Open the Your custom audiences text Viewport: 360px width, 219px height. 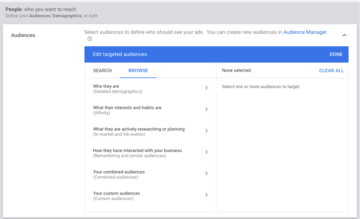[x=116, y=193]
